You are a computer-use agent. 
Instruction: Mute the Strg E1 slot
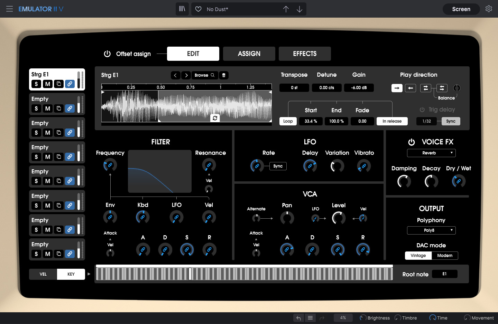(48, 84)
